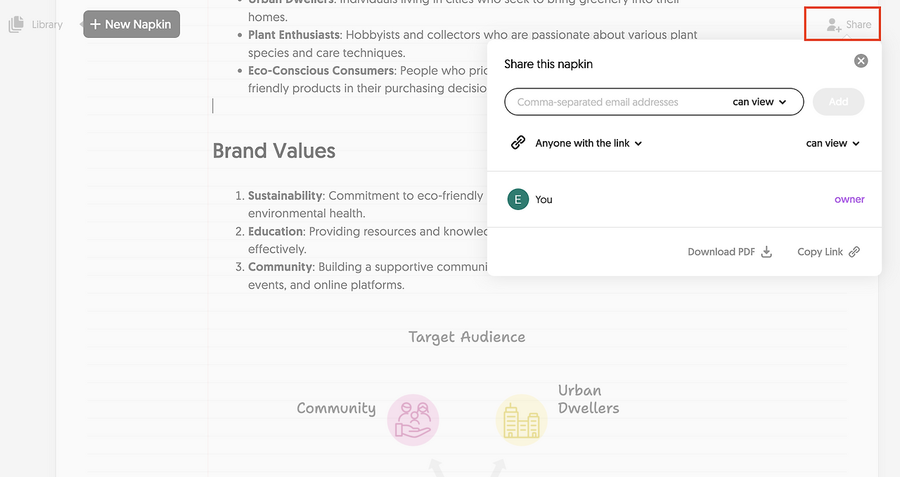The height and width of the screenshot is (477, 900).
Task: Close the Share this napkin dialog
Action: click(x=861, y=61)
